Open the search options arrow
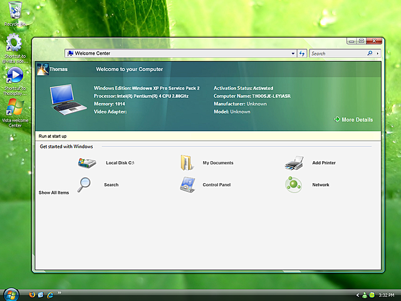The image size is (401, 301). [x=377, y=53]
